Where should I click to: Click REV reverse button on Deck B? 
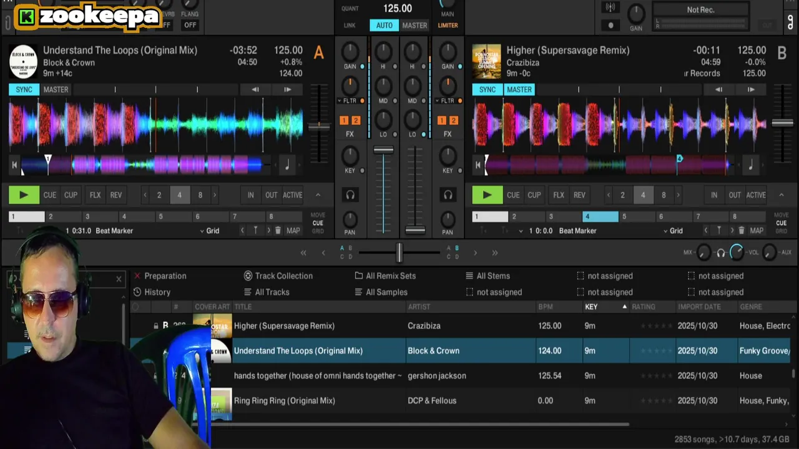coord(579,195)
